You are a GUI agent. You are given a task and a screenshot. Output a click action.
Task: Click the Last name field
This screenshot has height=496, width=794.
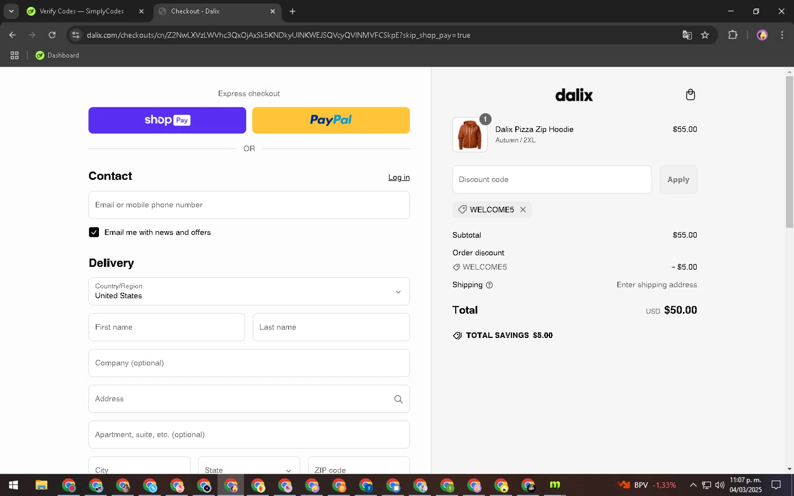331,327
